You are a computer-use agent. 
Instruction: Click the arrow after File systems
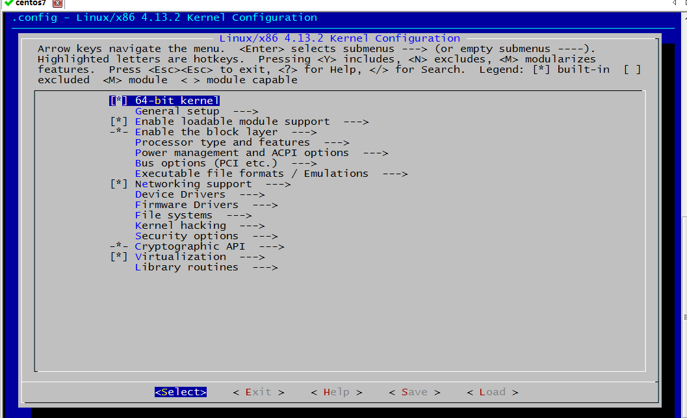coord(239,215)
